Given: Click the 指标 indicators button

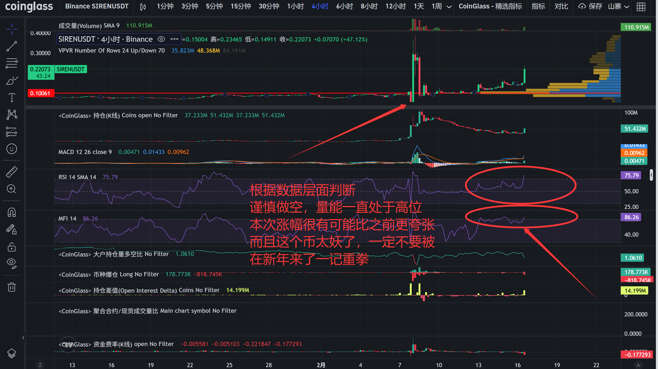Looking at the screenshot, I should coord(538,6).
